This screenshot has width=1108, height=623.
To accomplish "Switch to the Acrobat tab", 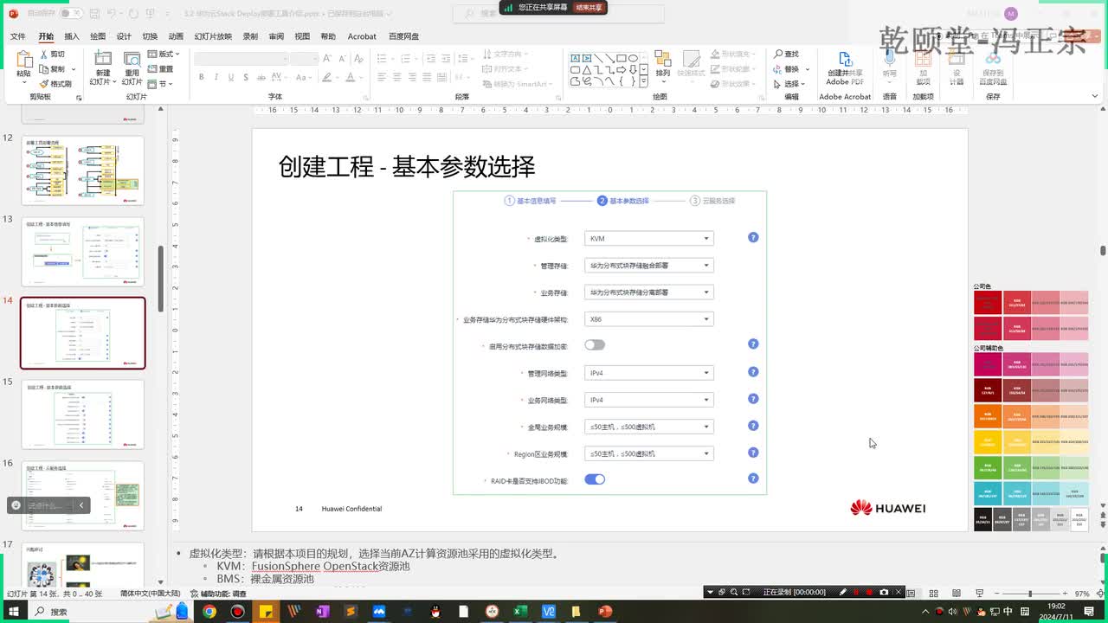I will (362, 36).
